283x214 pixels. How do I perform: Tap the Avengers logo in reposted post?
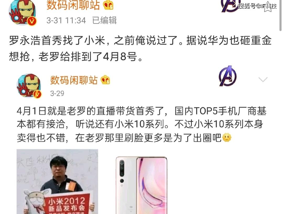point(228,76)
